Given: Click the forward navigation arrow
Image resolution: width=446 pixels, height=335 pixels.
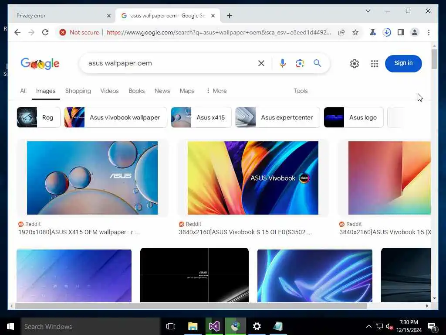Looking at the screenshot, I should click(31, 32).
